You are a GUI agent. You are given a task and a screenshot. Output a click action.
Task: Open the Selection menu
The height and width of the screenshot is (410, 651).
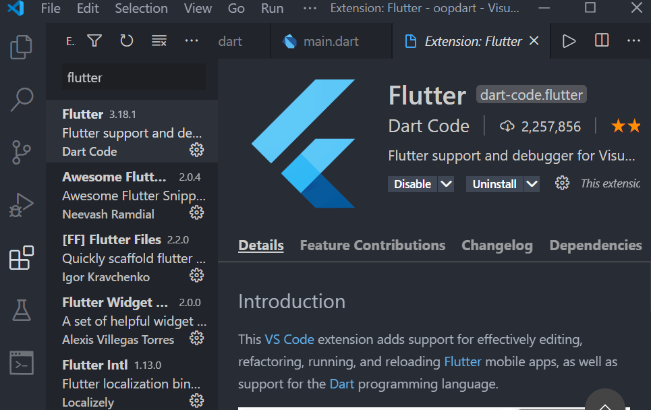point(141,8)
